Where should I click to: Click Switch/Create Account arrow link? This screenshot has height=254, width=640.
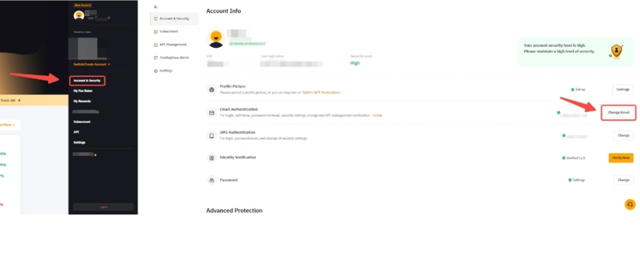(x=92, y=64)
